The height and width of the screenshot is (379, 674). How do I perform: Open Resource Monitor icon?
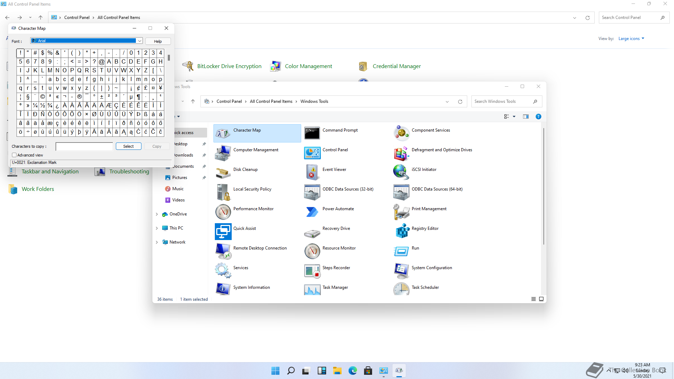tap(312, 251)
